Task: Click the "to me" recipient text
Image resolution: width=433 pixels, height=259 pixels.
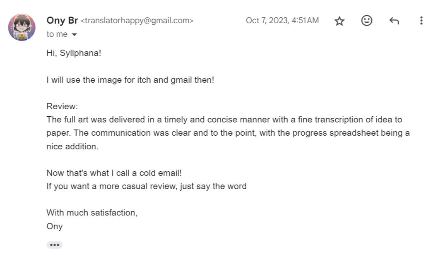Action: 57,34
